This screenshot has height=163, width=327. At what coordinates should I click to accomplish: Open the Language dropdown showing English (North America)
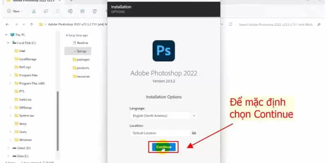pyautogui.click(x=163, y=116)
